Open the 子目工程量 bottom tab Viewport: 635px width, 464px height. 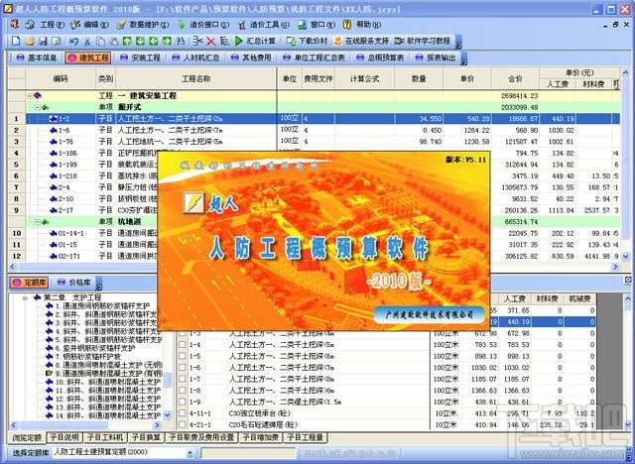(x=306, y=437)
